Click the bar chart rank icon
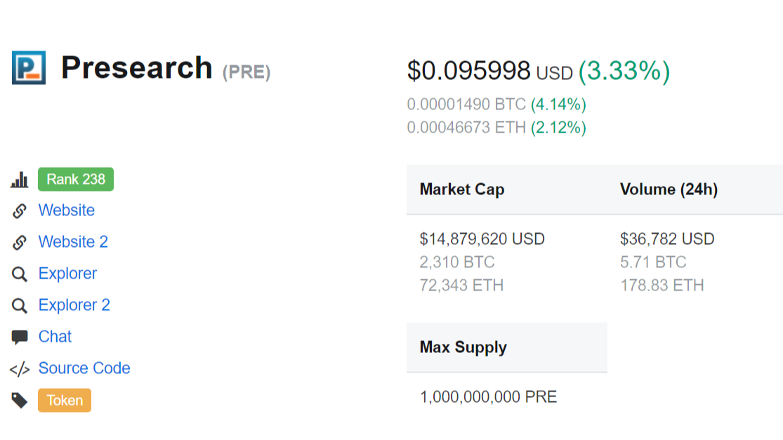The height and width of the screenshot is (440, 783). coord(19,180)
